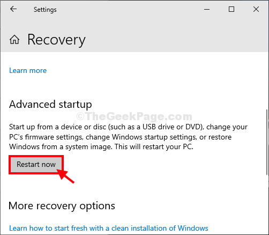269x235 pixels.
Task: Maximize the Settings window
Action: point(231,9)
